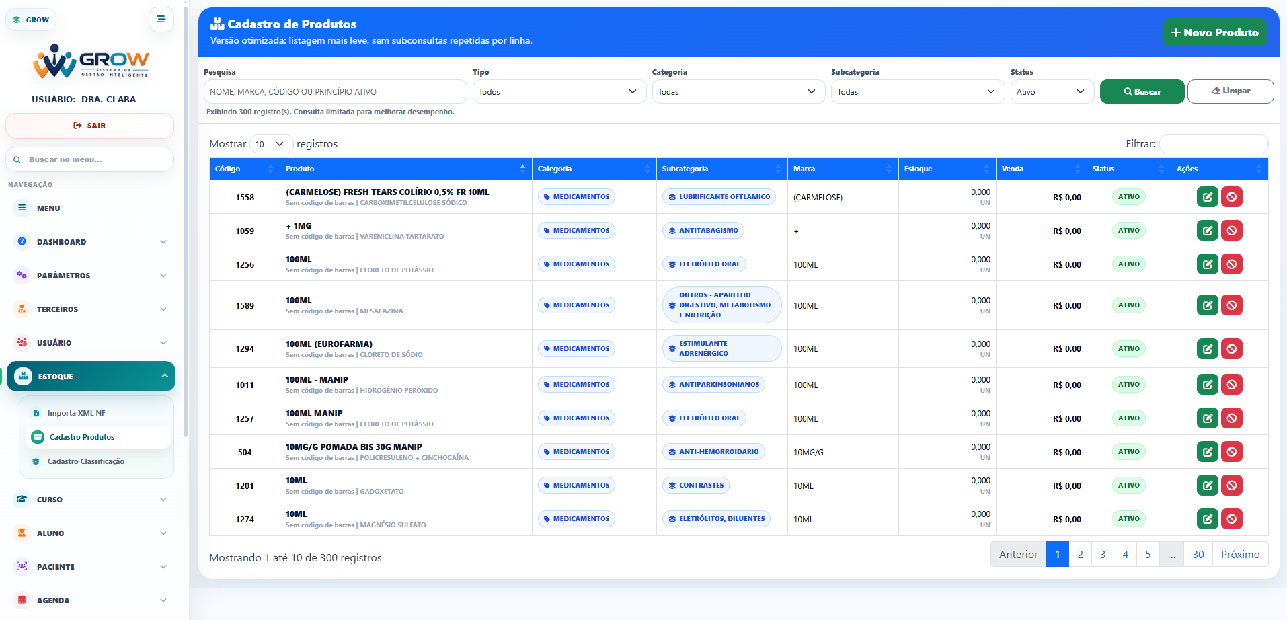Expand the Usuário menu section

coord(91,342)
